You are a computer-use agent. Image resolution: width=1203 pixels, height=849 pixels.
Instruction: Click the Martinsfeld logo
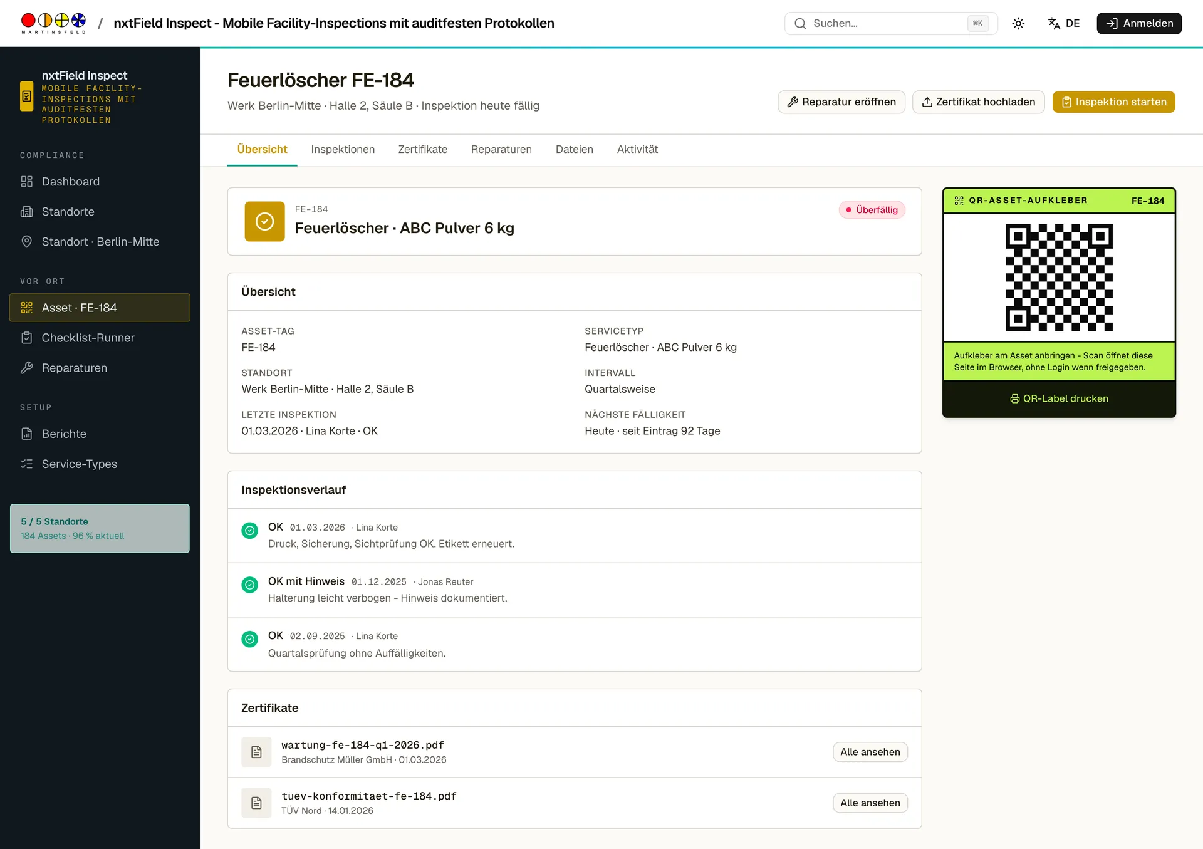tap(53, 23)
